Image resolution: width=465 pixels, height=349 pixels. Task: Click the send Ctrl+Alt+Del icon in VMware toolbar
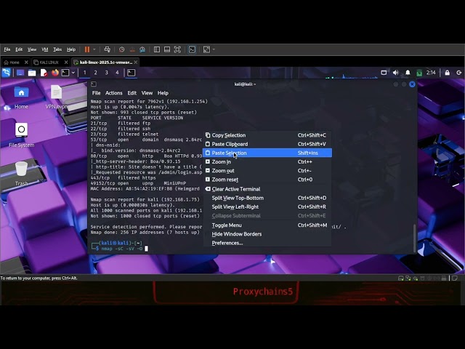point(108,49)
